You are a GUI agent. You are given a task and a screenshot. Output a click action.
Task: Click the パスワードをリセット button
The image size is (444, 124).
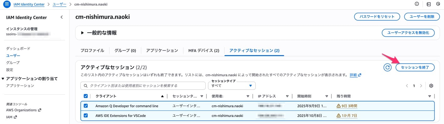coord(377,17)
